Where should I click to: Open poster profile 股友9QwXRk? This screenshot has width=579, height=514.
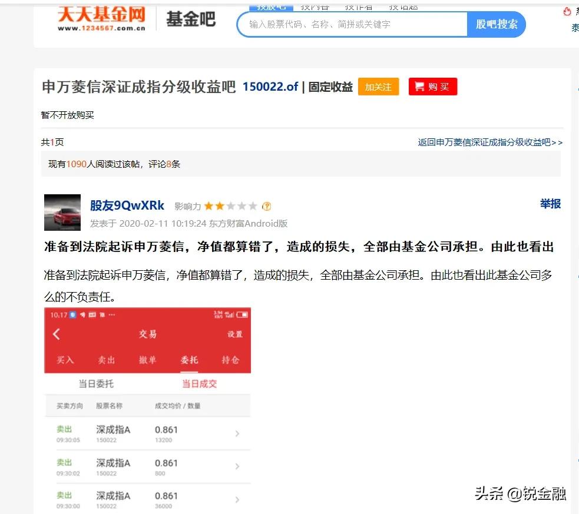tap(127, 205)
